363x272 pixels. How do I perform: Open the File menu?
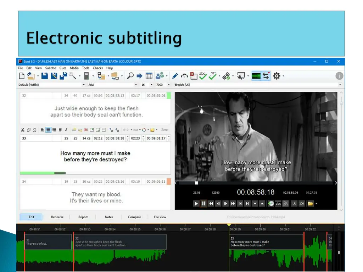(x=20, y=68)
